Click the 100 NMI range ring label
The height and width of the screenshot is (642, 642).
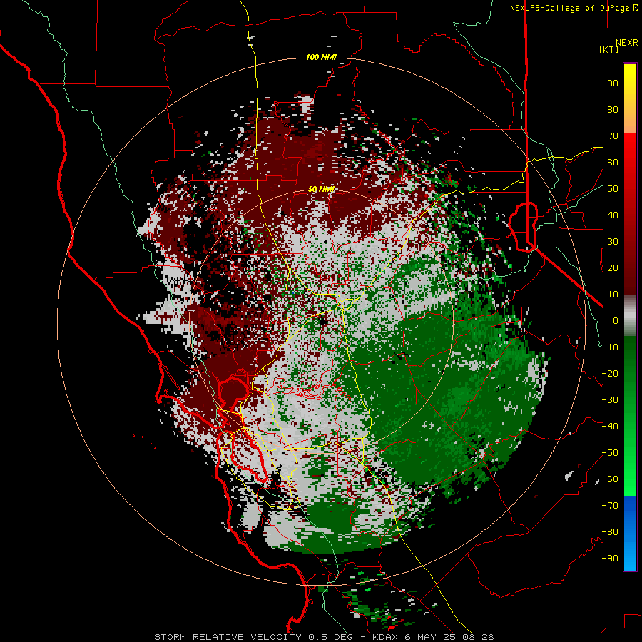[x=321, y=57]
